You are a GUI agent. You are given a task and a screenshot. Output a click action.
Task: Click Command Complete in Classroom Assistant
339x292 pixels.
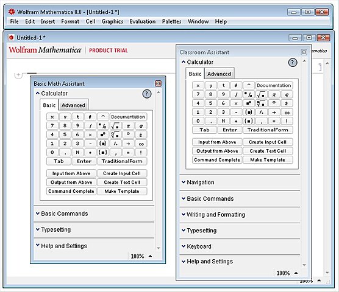click(x=217, y=160)
